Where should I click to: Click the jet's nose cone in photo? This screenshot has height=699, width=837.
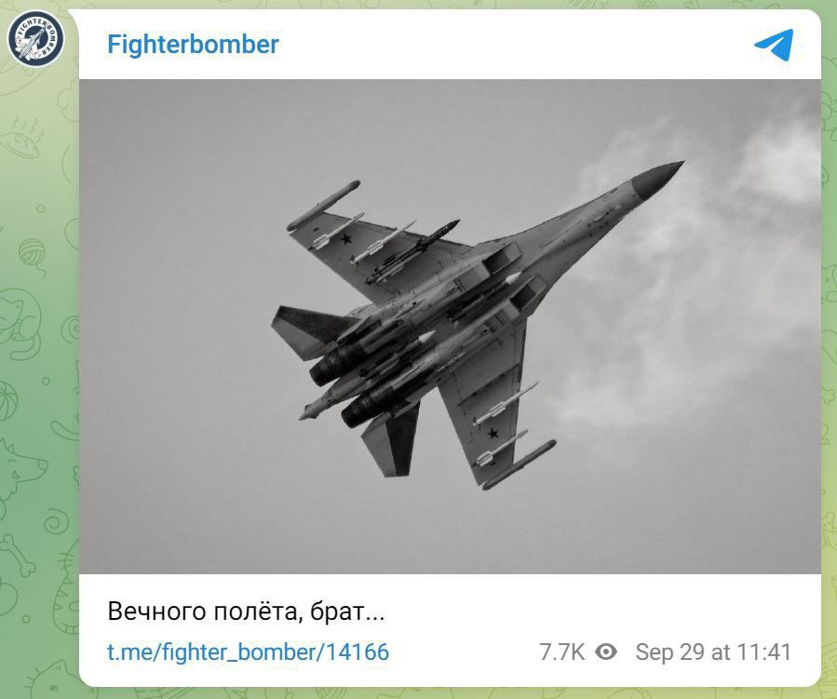tap(657, 178)
